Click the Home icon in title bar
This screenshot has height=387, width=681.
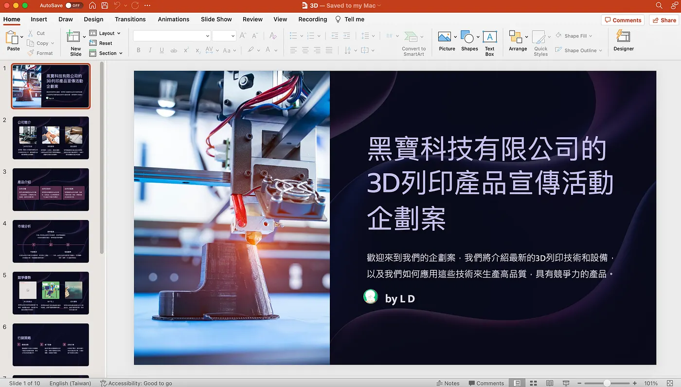92,5
